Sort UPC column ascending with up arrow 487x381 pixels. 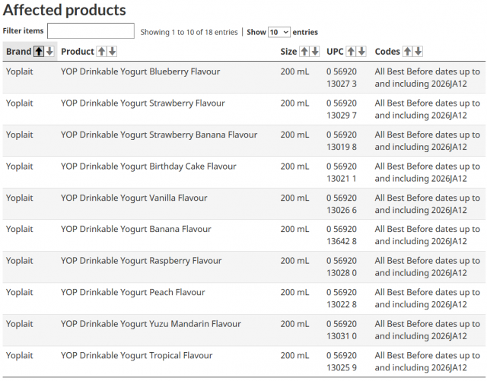tap(351, 52)
